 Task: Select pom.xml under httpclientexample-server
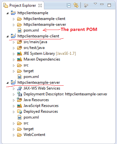point(31,117)
